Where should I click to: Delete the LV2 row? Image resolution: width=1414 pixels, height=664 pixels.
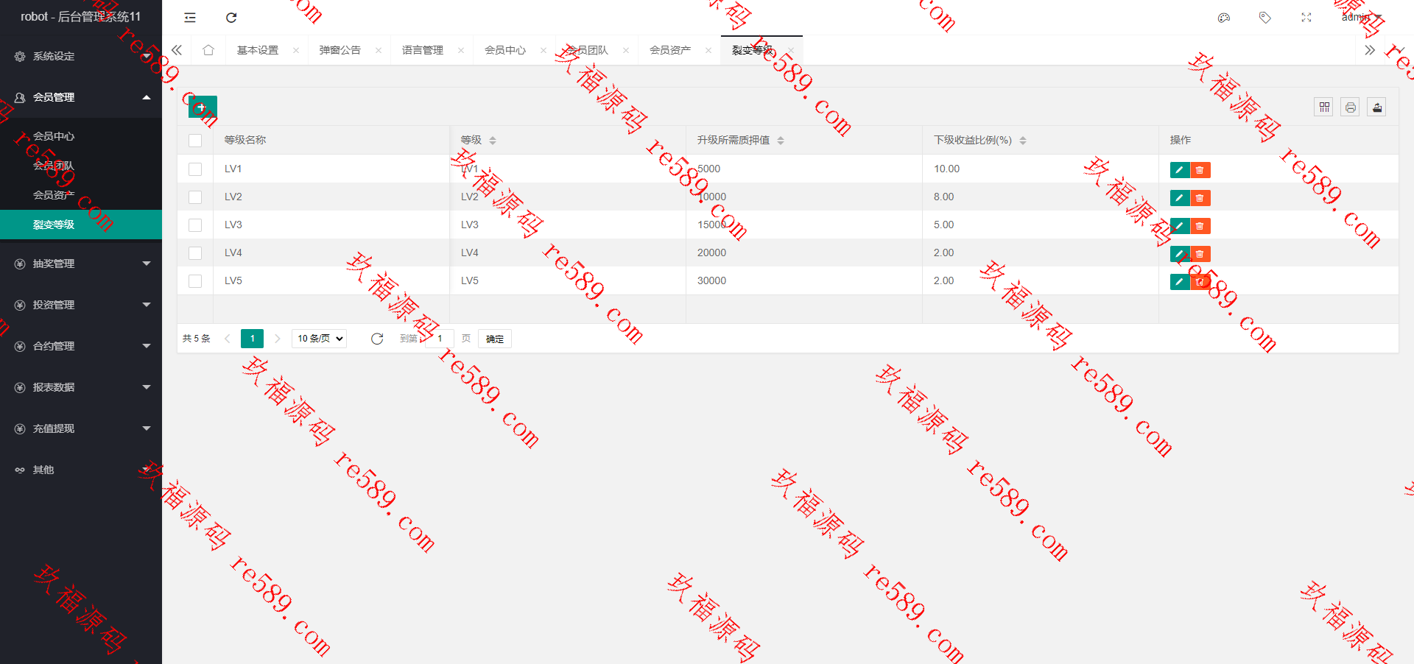(1200, 198)
